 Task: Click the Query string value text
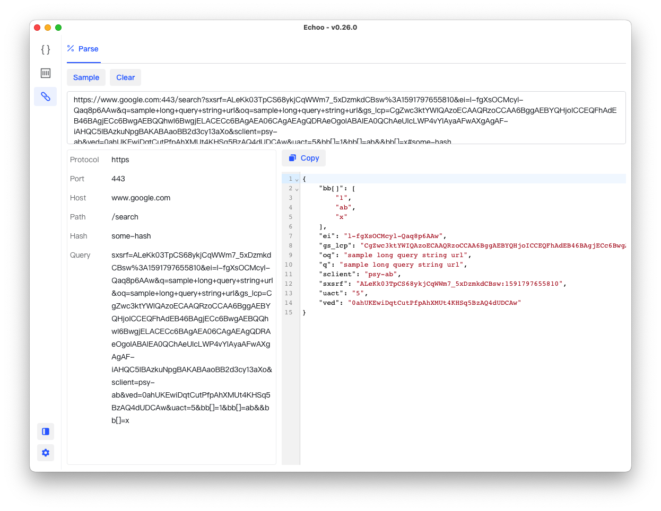[x=192, y=338]
